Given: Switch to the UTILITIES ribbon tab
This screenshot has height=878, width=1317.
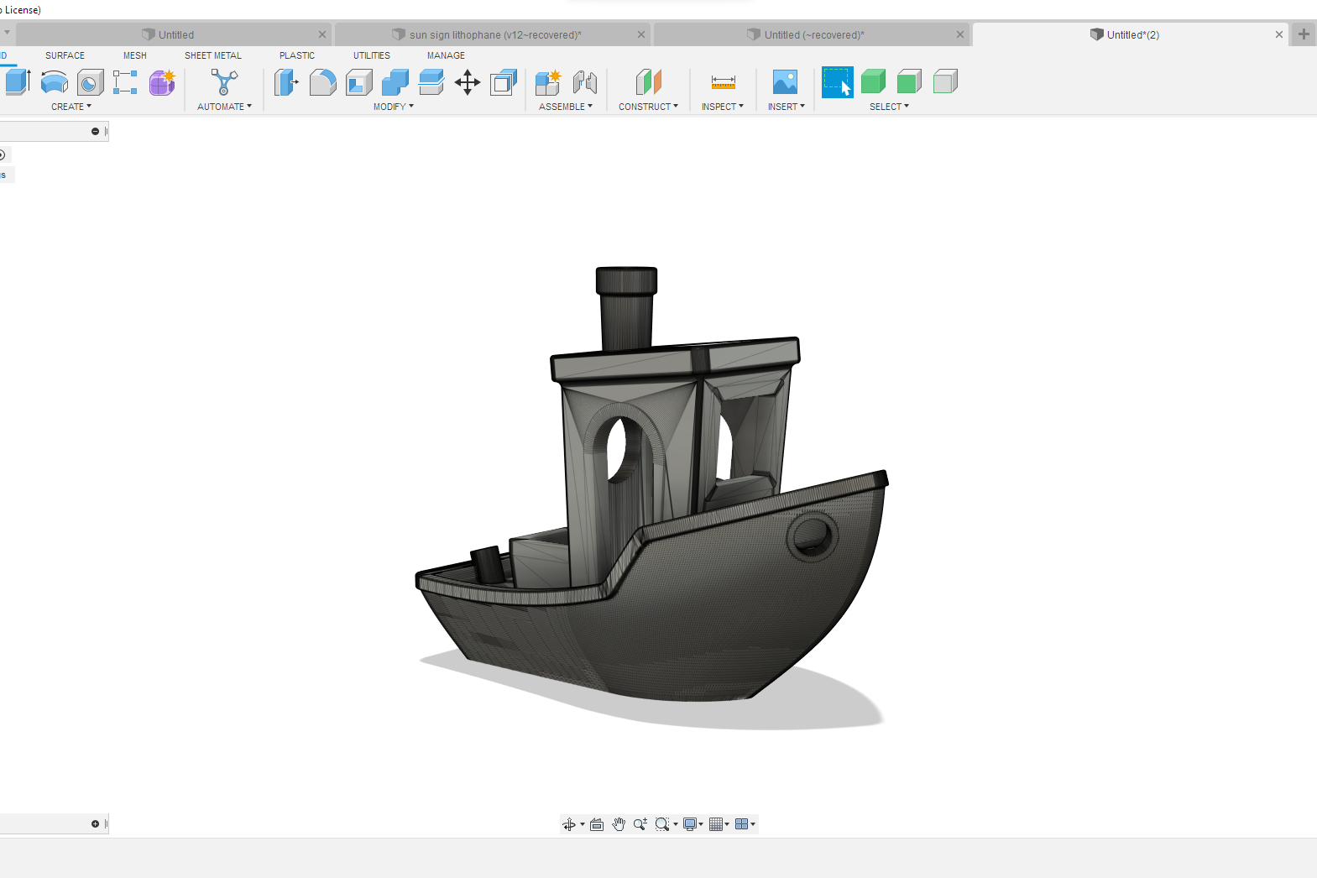Looking at the screenshot, I should [x=372, y=55].
